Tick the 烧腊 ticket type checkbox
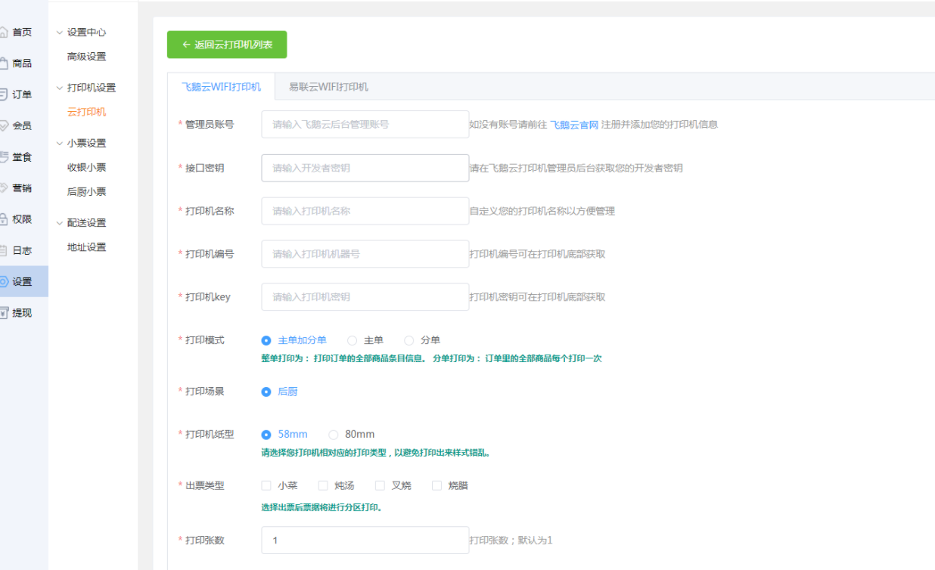Screen dimensions: 935x570 click(436, 485)
